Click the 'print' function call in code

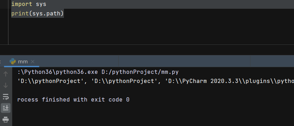20,13
